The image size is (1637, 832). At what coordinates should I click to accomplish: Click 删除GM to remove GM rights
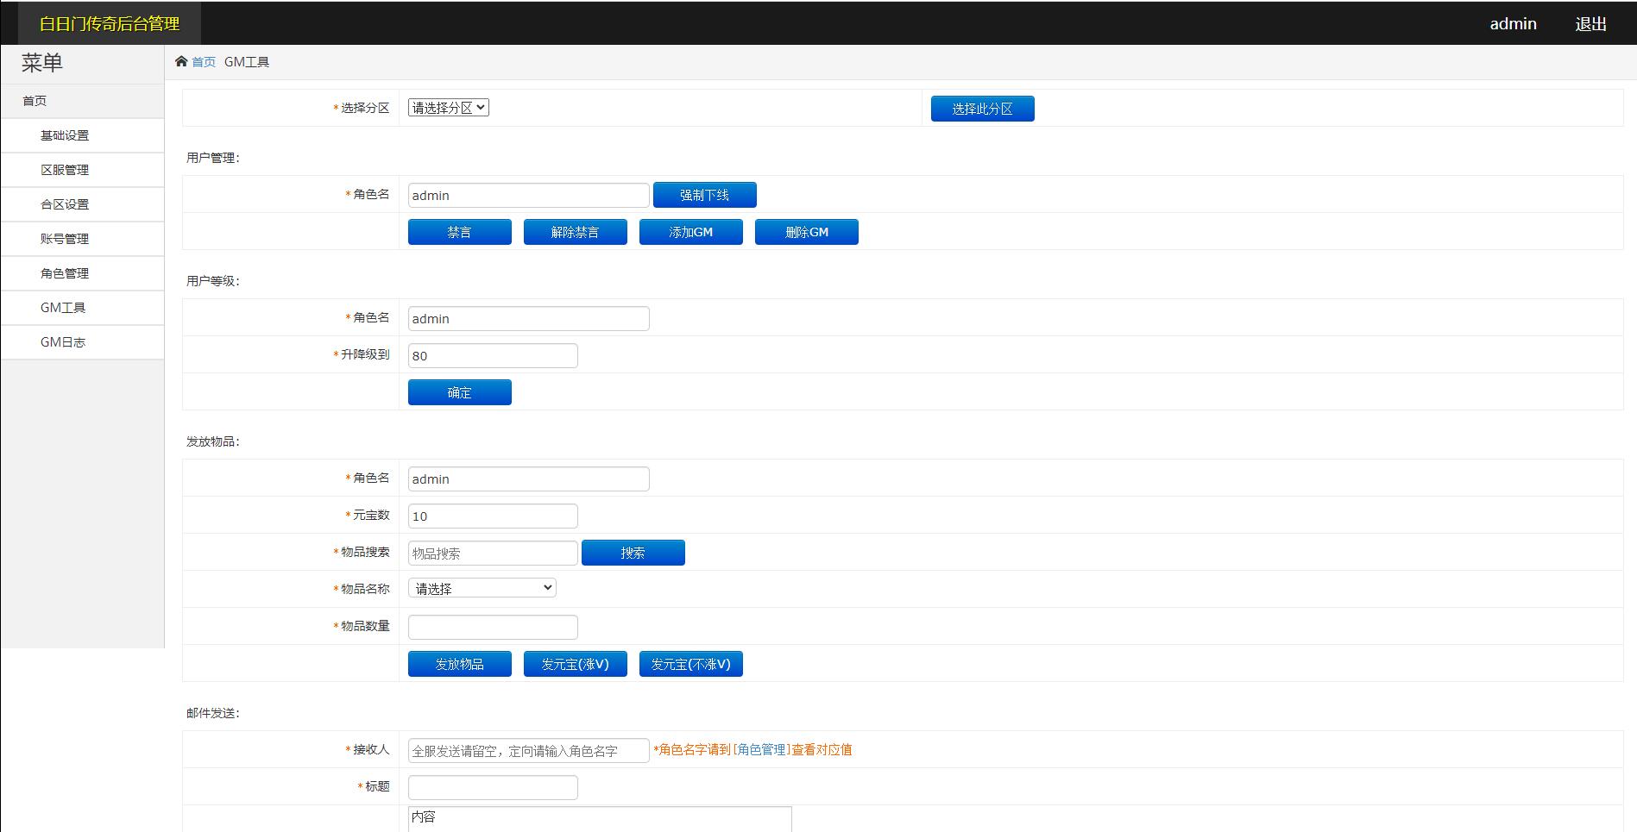806,231
